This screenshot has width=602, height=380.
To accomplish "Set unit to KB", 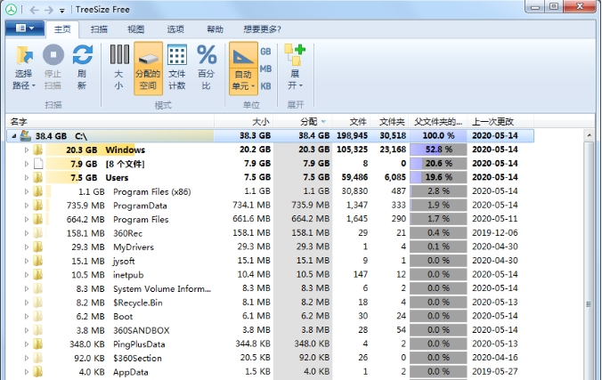I will (x=265, y=86).
